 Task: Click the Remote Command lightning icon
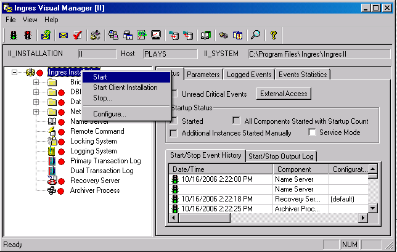click(52, 131)
